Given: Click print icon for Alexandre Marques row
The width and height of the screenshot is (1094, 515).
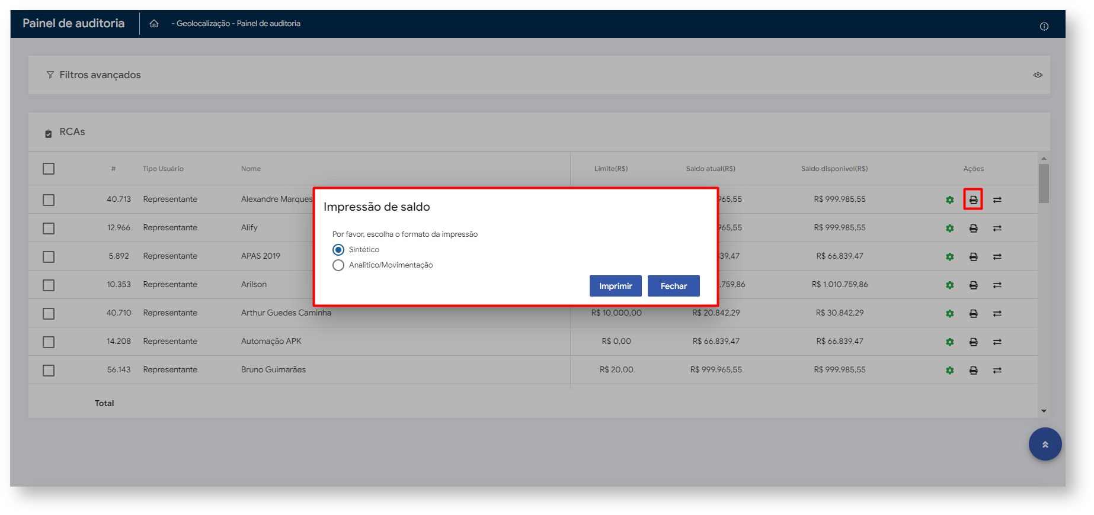Looking at the screenshot, I should click(x=973, y=199).
